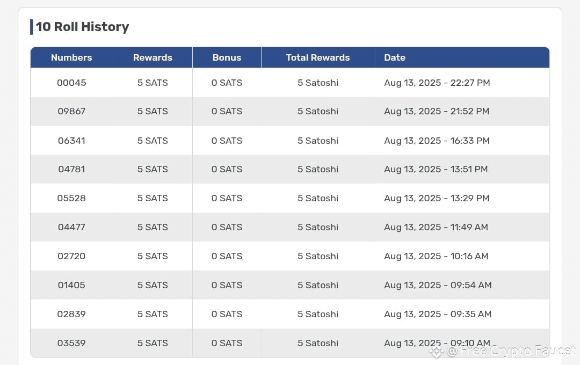The width and height of the screenshot is (580, 365).
Task: Select roll number 02720
Action: (71, 256)
